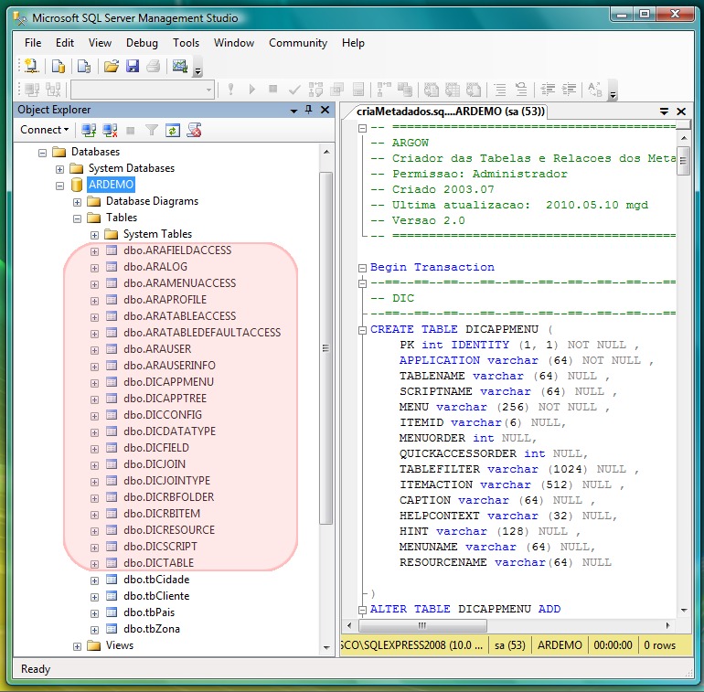Open the View menu
Screen dimensions: 704x692
[100, 43]
